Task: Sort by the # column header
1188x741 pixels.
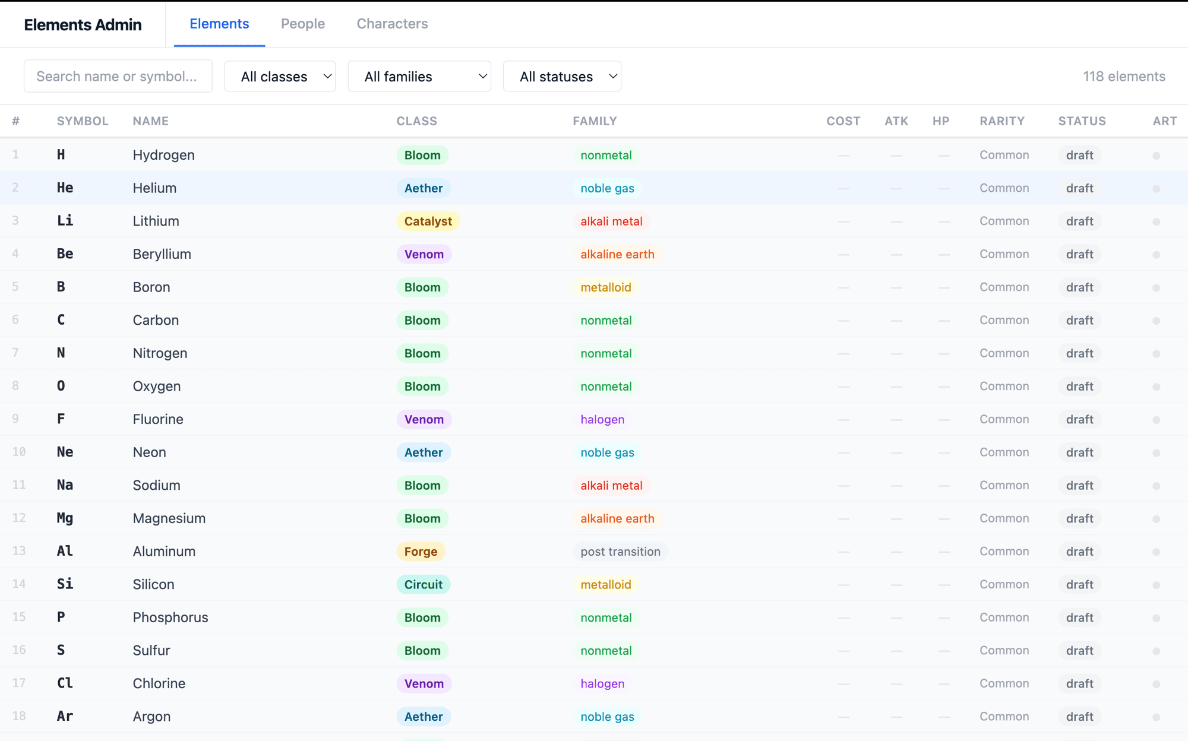Action: click(15, 121)
